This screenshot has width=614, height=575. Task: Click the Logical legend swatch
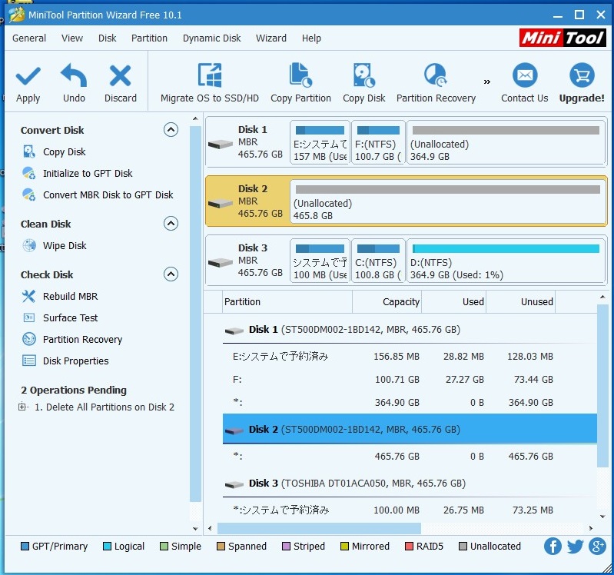point(107,546)
